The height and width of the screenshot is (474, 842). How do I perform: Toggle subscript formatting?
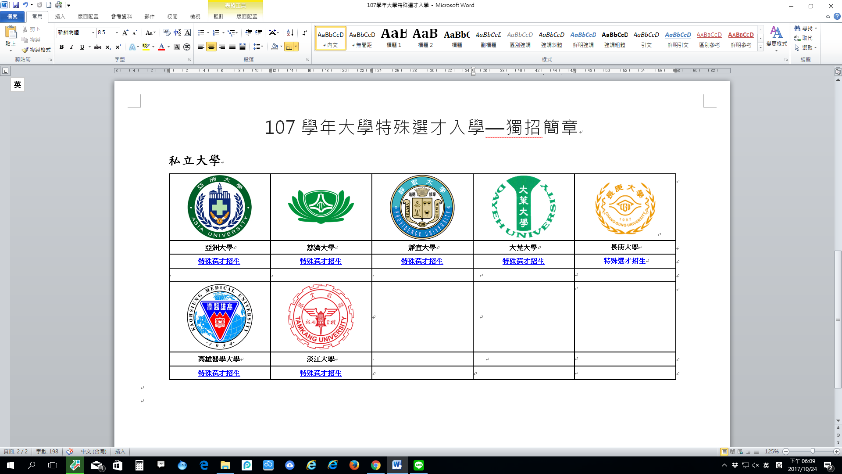[108, 47]
